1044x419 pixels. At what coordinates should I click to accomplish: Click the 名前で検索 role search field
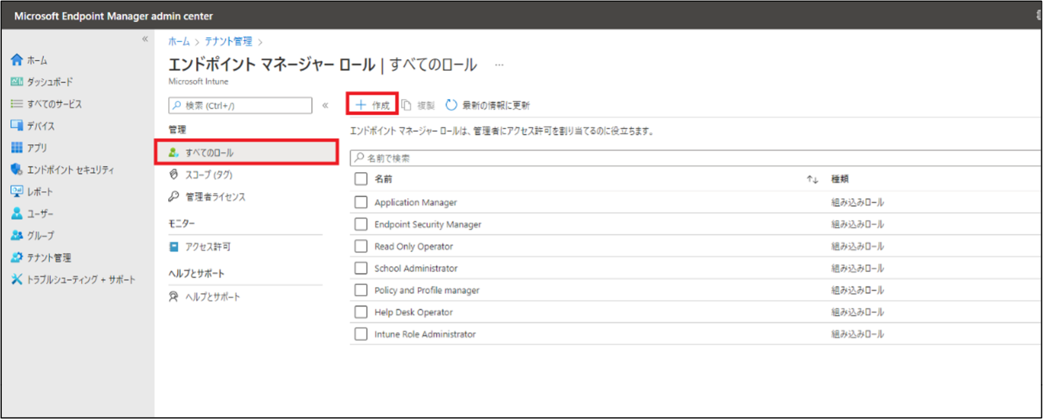[695, 158]
